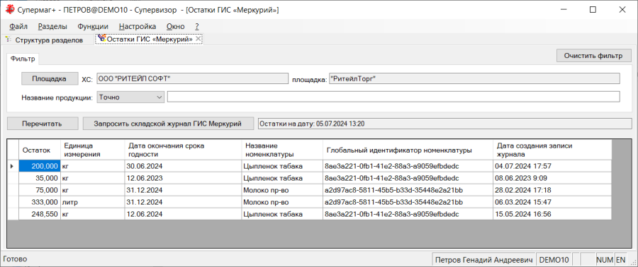This screenshot has height=267, width=638.
Task: Select the Фильтр tab
Action: [x=23, y=59]
